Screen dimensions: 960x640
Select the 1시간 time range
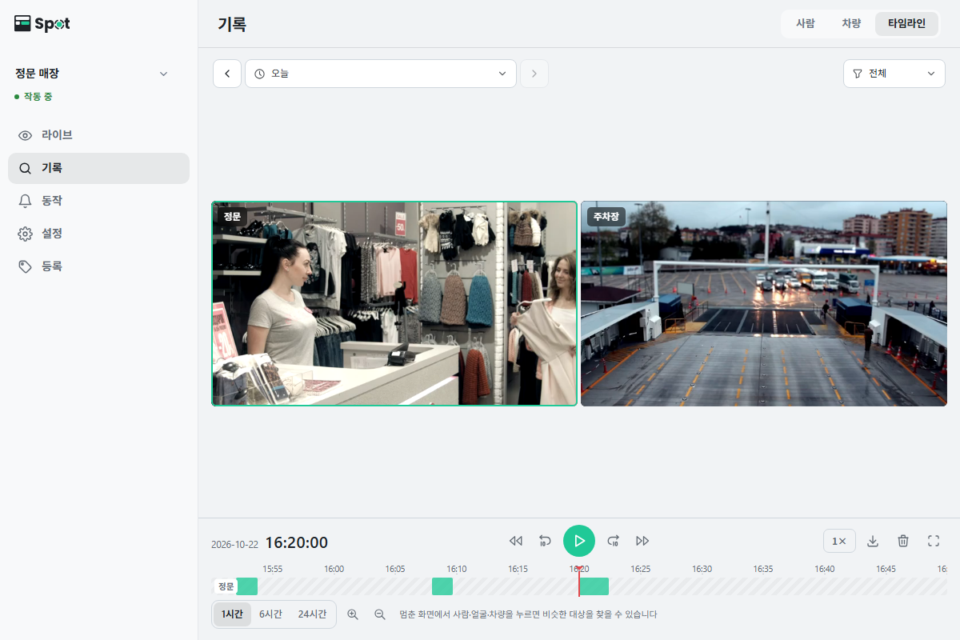[232, 614]
